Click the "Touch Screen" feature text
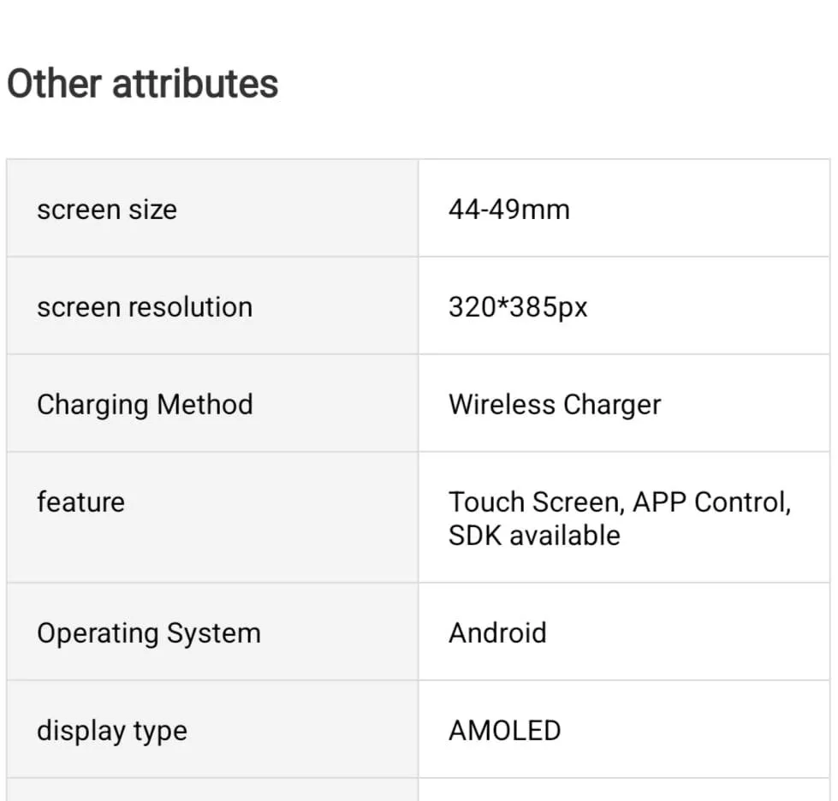 tap(535, 502)
